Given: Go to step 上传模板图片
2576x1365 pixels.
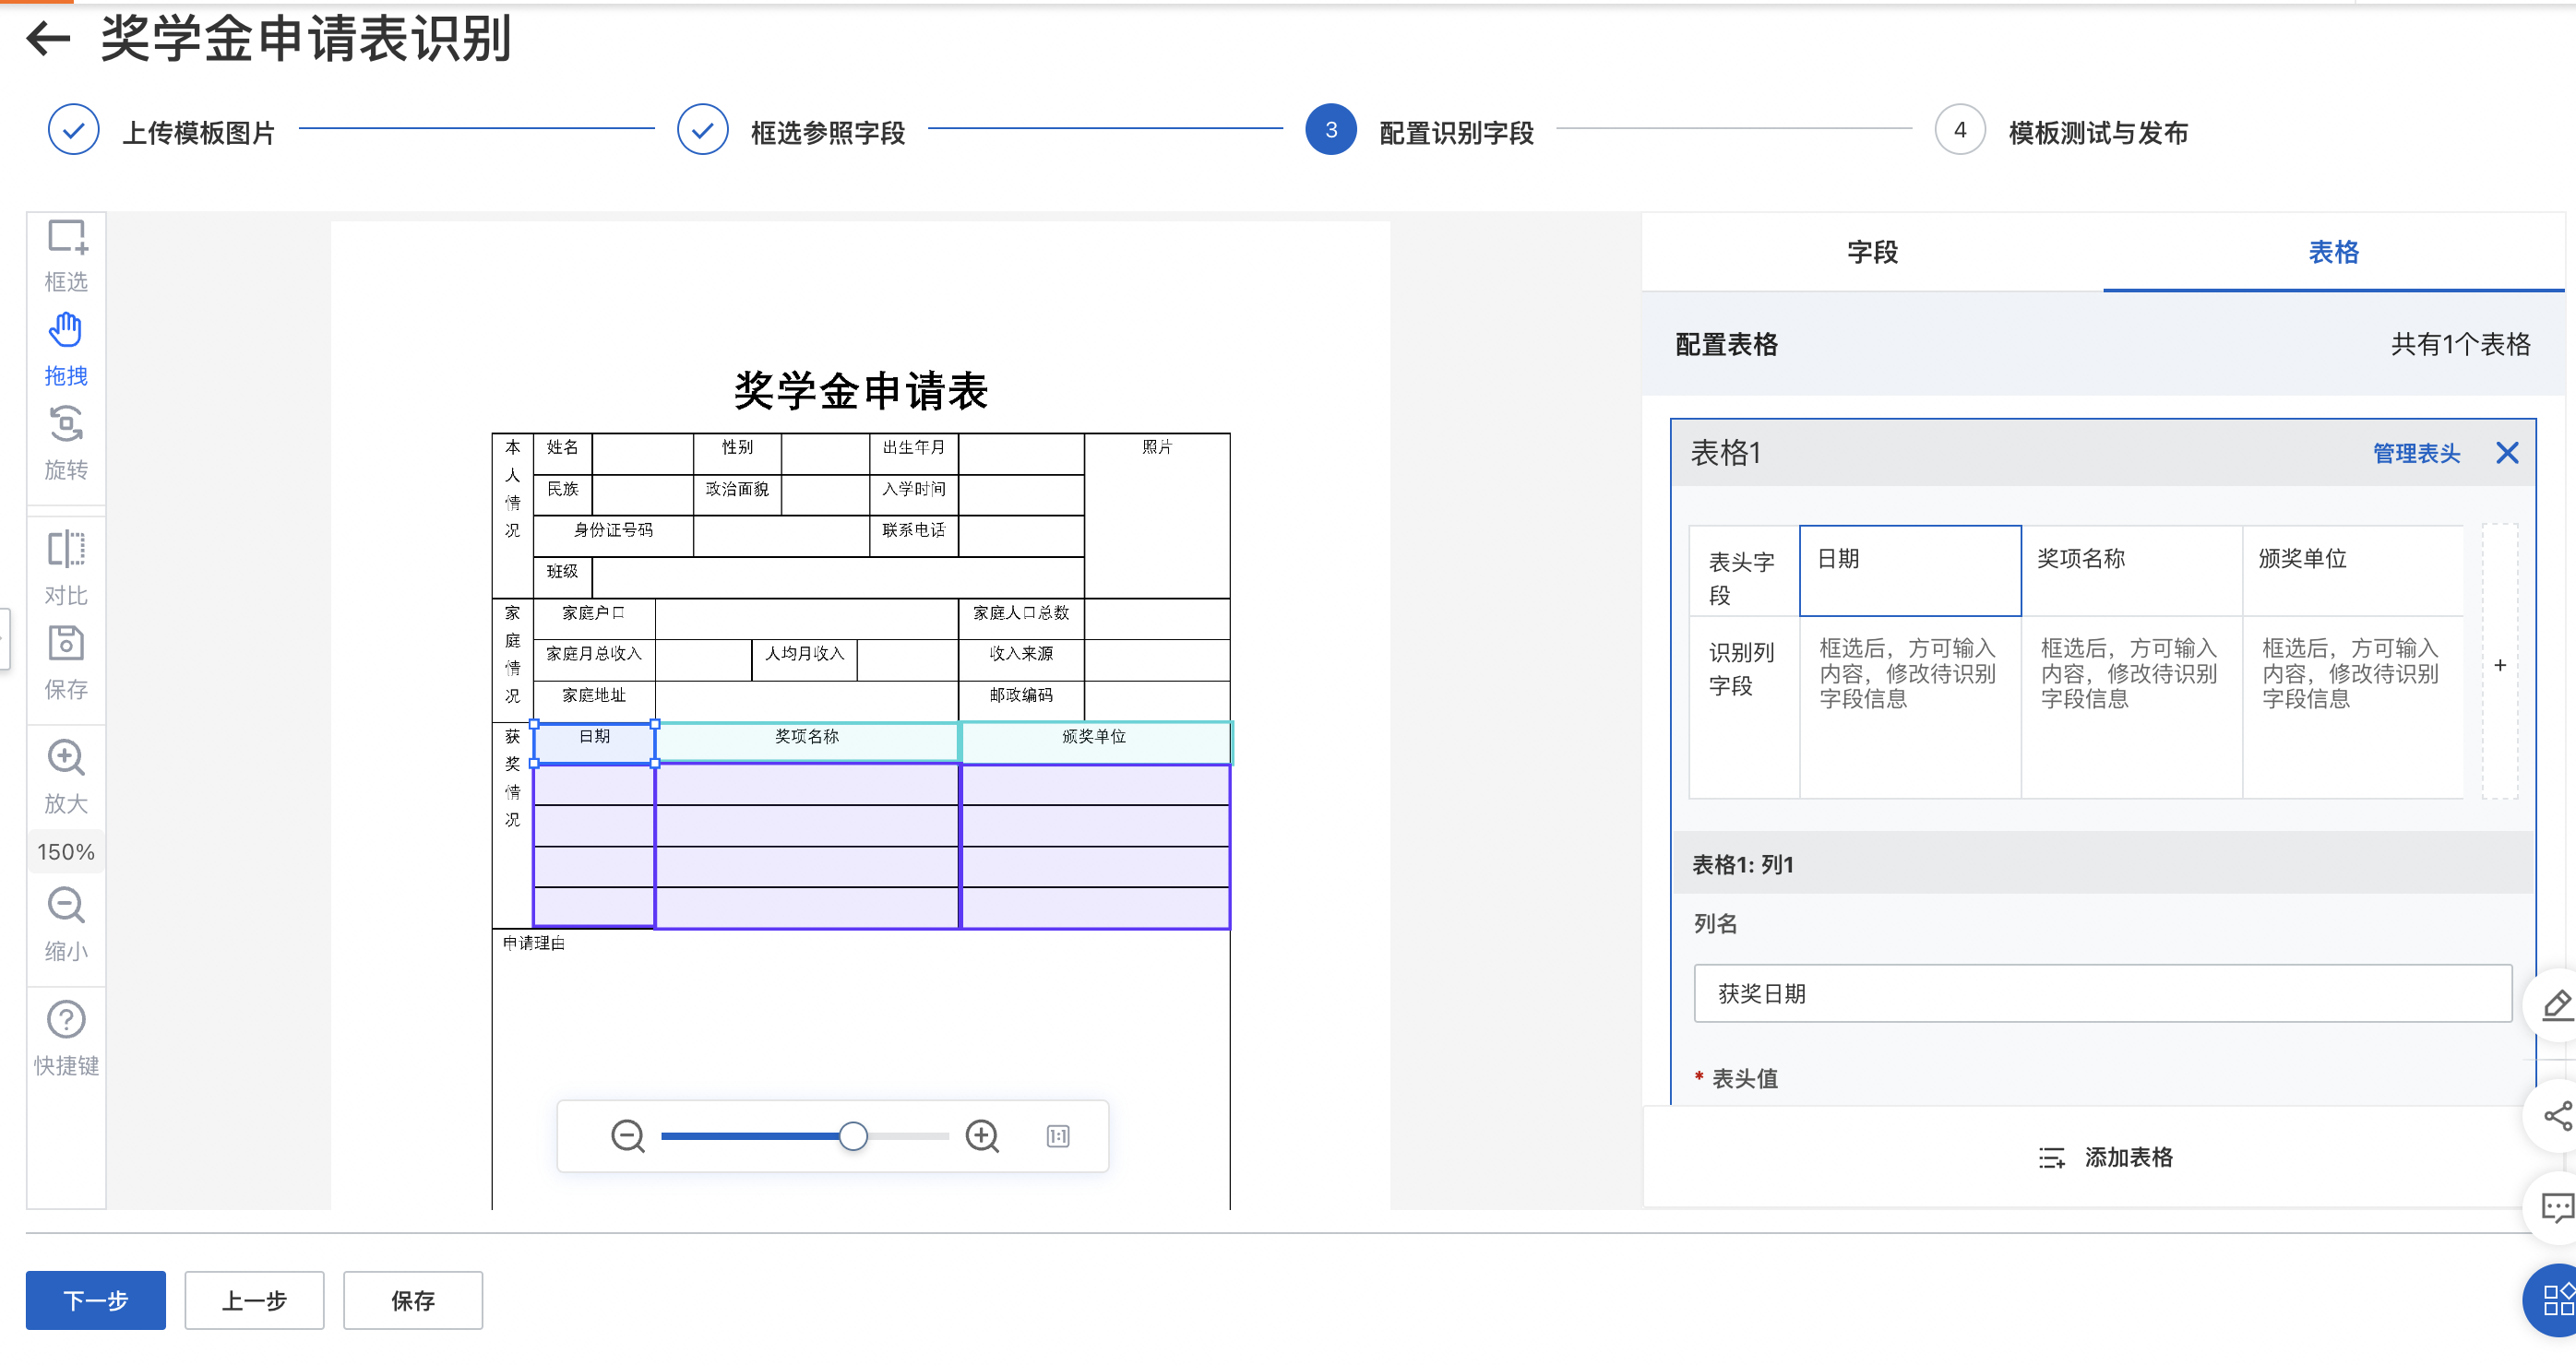Looking at the screenshot, I should click(x=162, y=131).
